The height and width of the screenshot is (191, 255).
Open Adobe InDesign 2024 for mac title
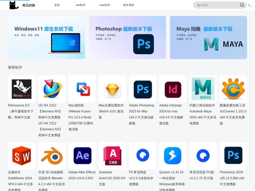[x=171, y=114]
